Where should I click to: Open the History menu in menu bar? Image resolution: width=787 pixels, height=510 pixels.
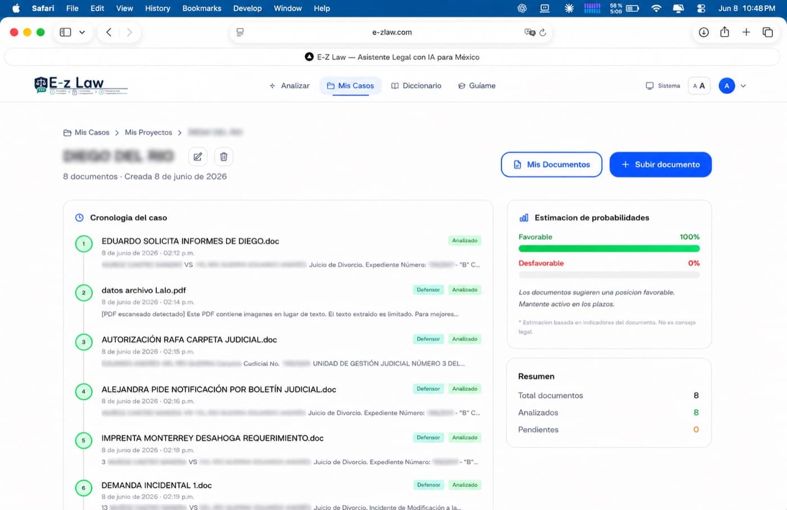(x=157, y=8)
